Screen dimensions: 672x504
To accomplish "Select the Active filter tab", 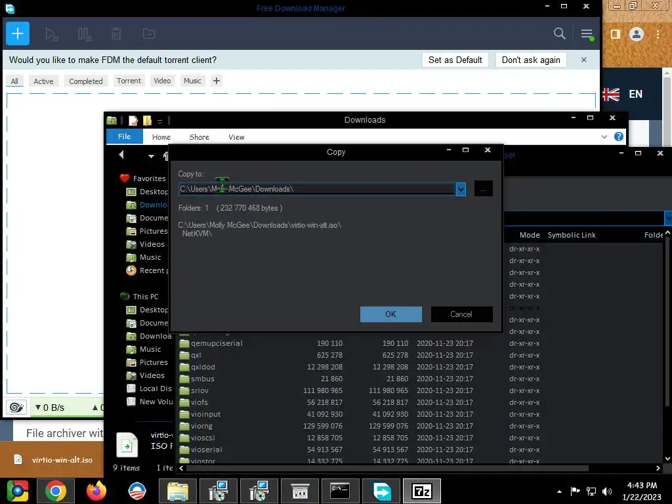I will click(x=44, y=81).
